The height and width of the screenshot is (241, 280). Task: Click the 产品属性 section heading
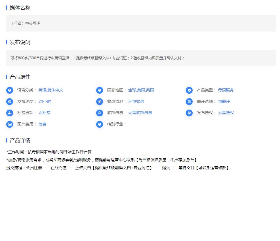click(20, 77)
